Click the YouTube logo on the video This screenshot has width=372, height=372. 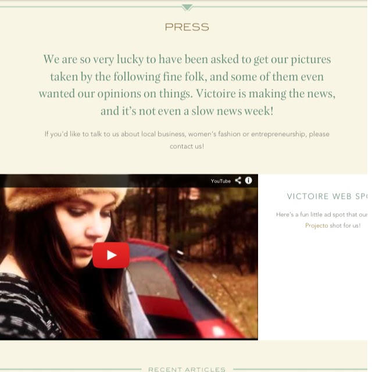pyautogui.click(x=221, y=181)
